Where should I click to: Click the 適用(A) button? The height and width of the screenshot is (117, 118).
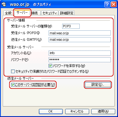tap(103, 111)
